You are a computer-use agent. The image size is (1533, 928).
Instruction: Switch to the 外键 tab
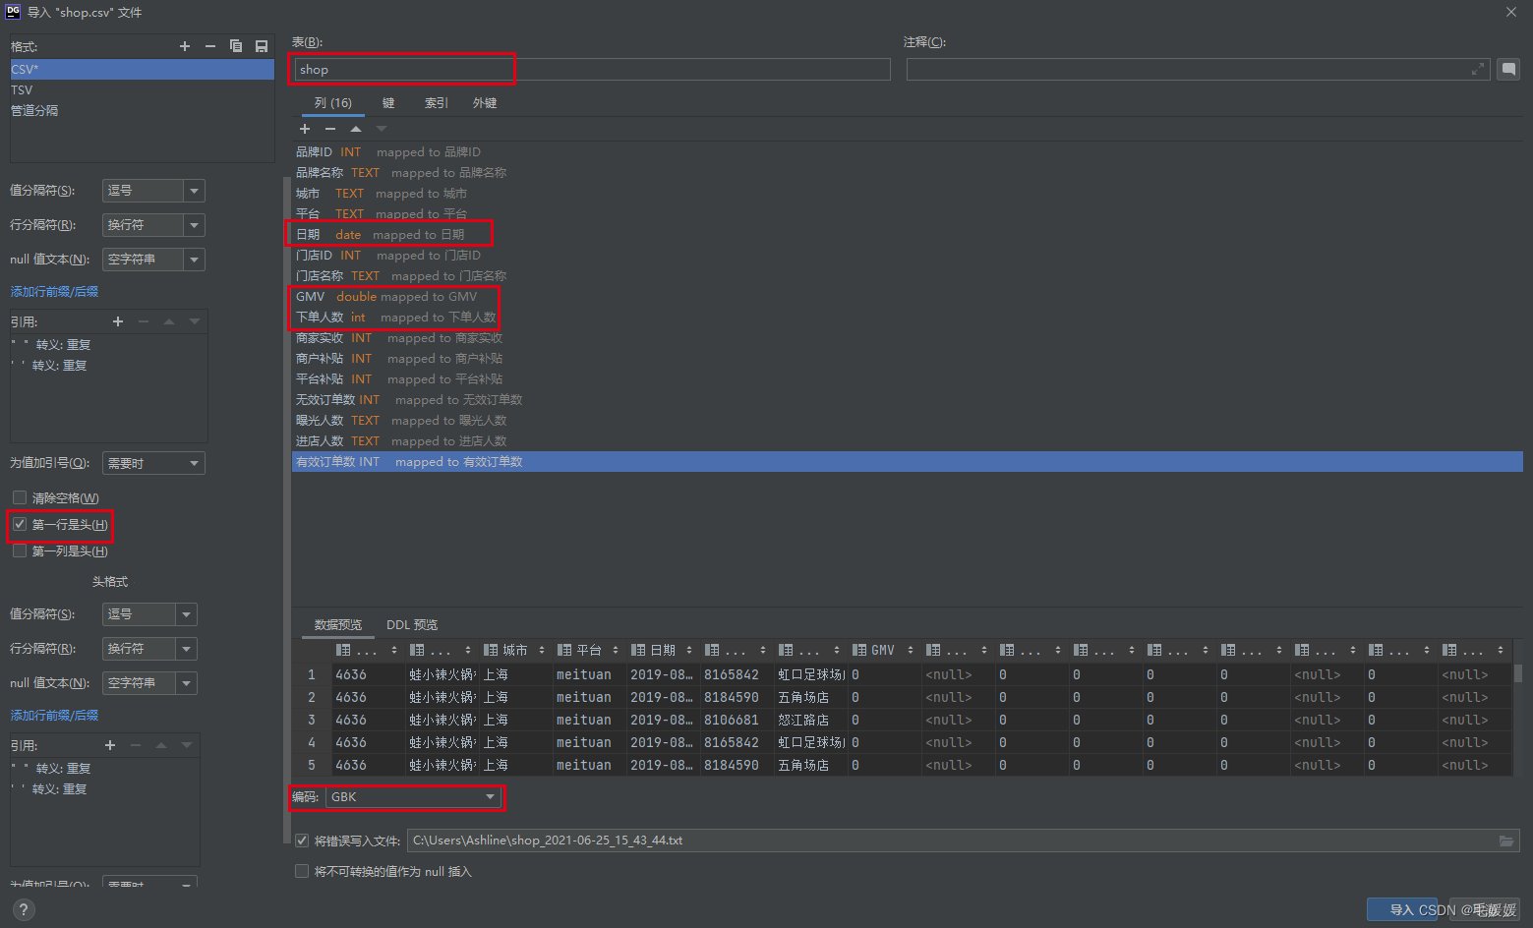tap(485, 103)
